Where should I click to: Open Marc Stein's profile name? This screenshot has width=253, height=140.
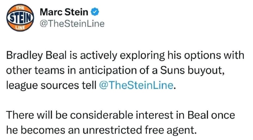tap(64, 12)
